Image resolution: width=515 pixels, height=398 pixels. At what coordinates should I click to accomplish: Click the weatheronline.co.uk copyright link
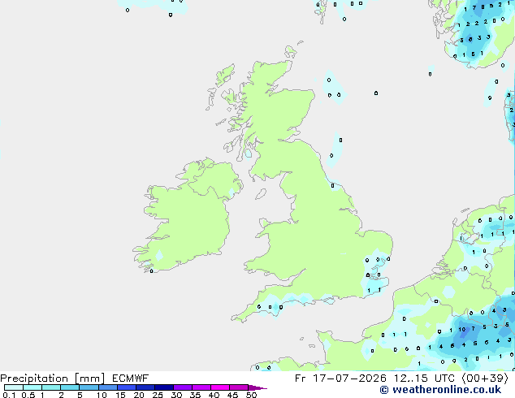tap(440, 390)
